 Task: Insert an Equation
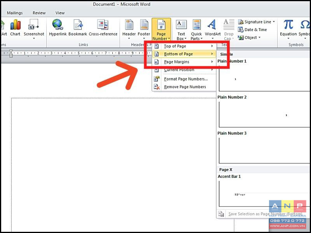(x=288, y=30)
